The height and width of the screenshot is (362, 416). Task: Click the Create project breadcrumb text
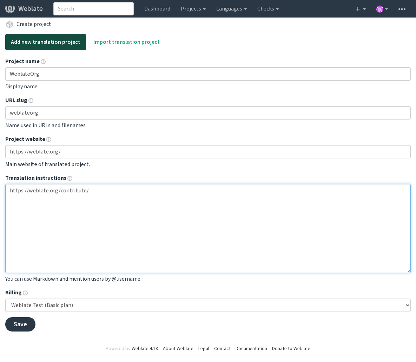34,25
